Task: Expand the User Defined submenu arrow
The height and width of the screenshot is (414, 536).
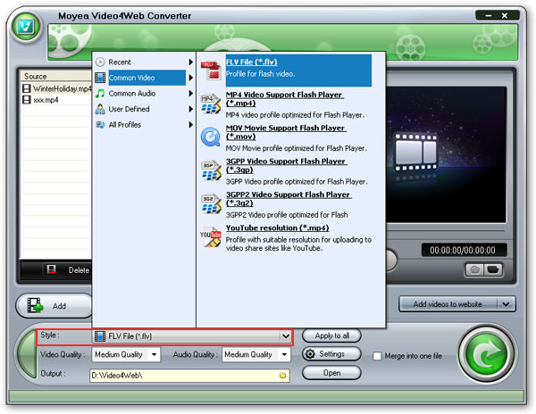Action: (x=190, y=109)
